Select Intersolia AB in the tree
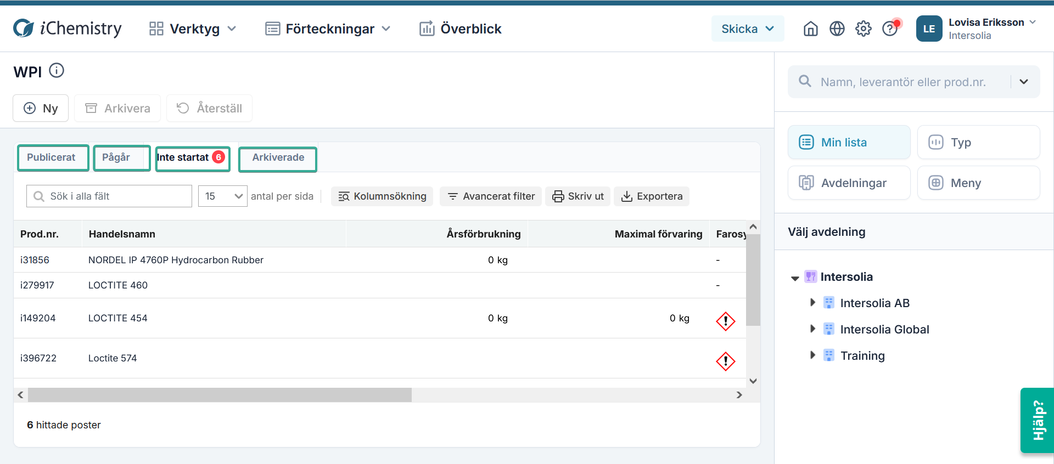 click(x=875, y=303)
